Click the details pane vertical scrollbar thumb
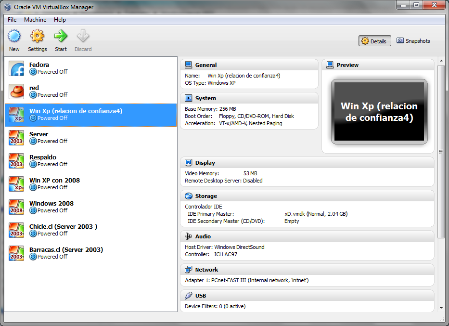 [x=441, y=151]
